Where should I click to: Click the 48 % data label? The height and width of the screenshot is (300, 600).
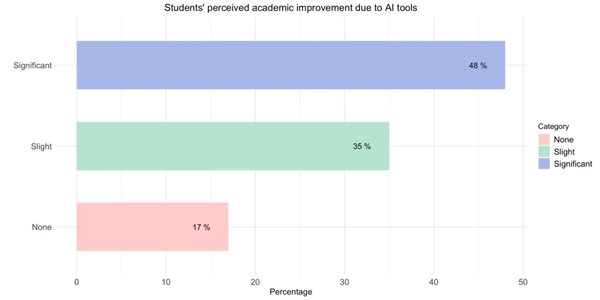pos(478,66)
